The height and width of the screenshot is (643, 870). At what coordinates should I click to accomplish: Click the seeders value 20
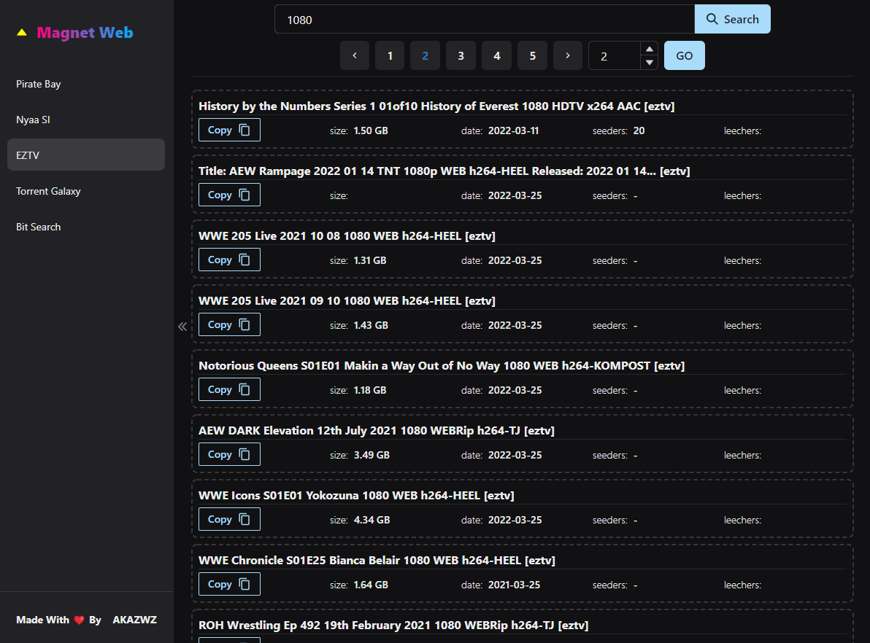point(639,130)
